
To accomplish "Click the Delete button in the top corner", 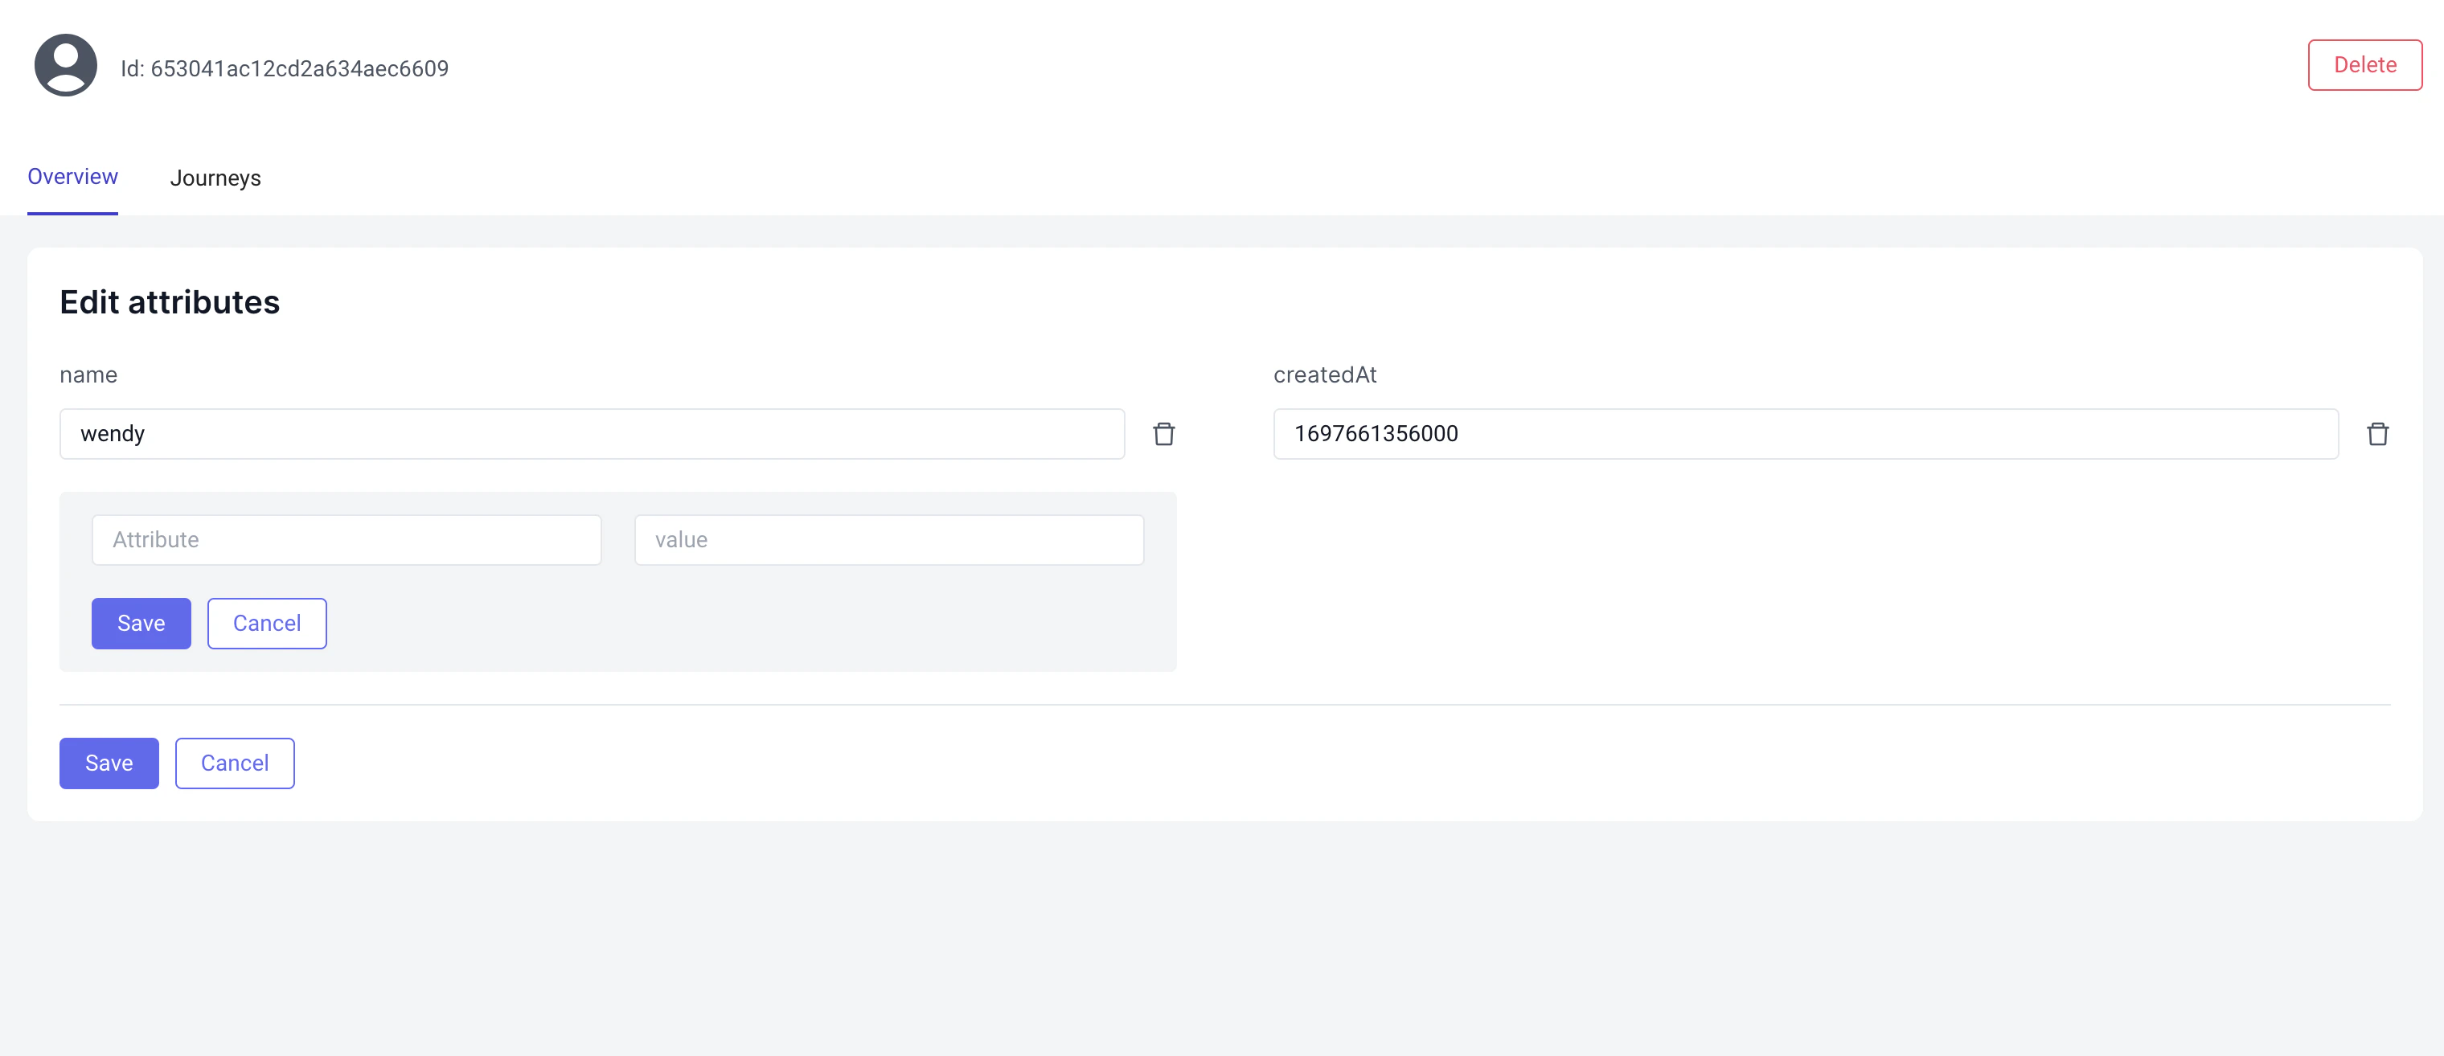I will point(2364,64).
